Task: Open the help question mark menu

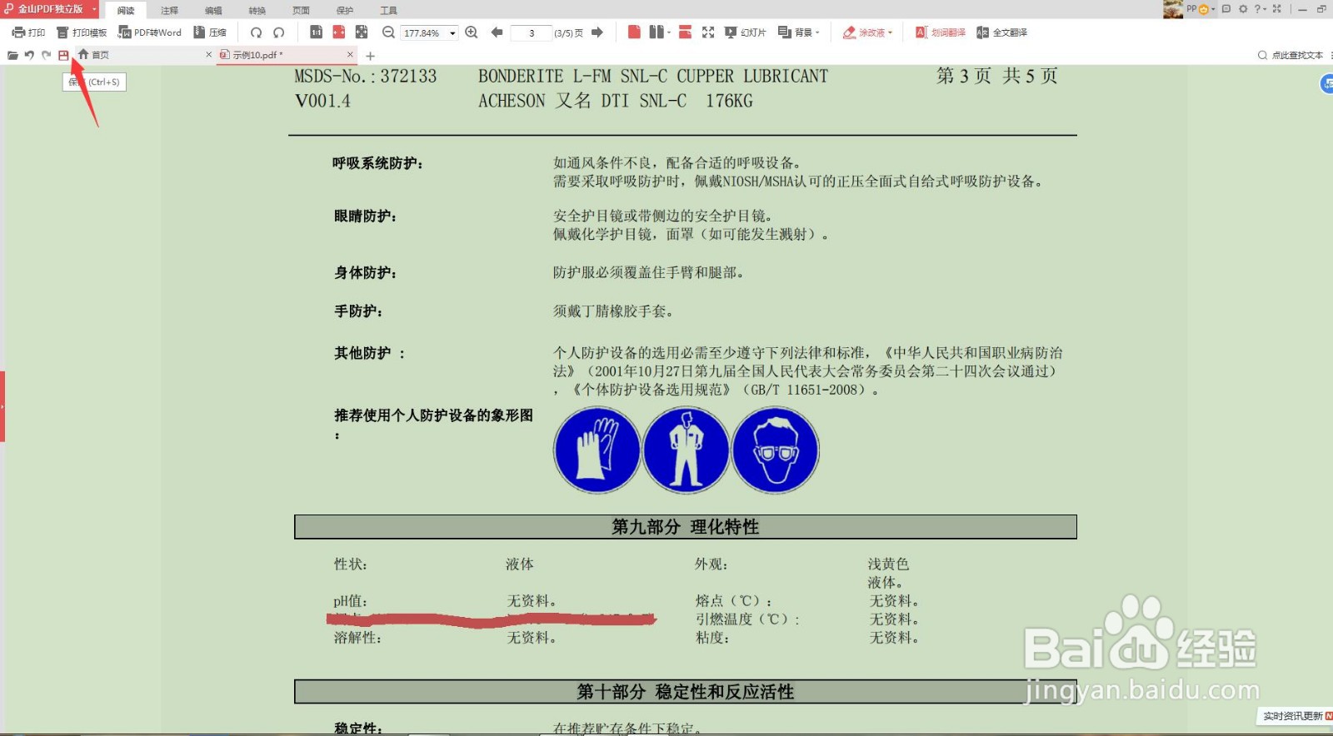Action: click(x=1259, y=9)
